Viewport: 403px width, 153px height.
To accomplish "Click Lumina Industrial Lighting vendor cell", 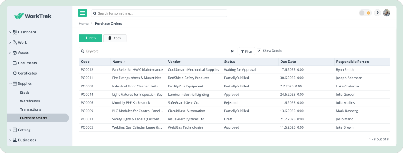I will point(189,95).
